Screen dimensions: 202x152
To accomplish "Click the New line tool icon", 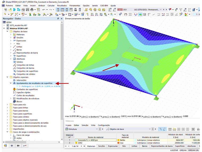I will (x=12, y=14).
